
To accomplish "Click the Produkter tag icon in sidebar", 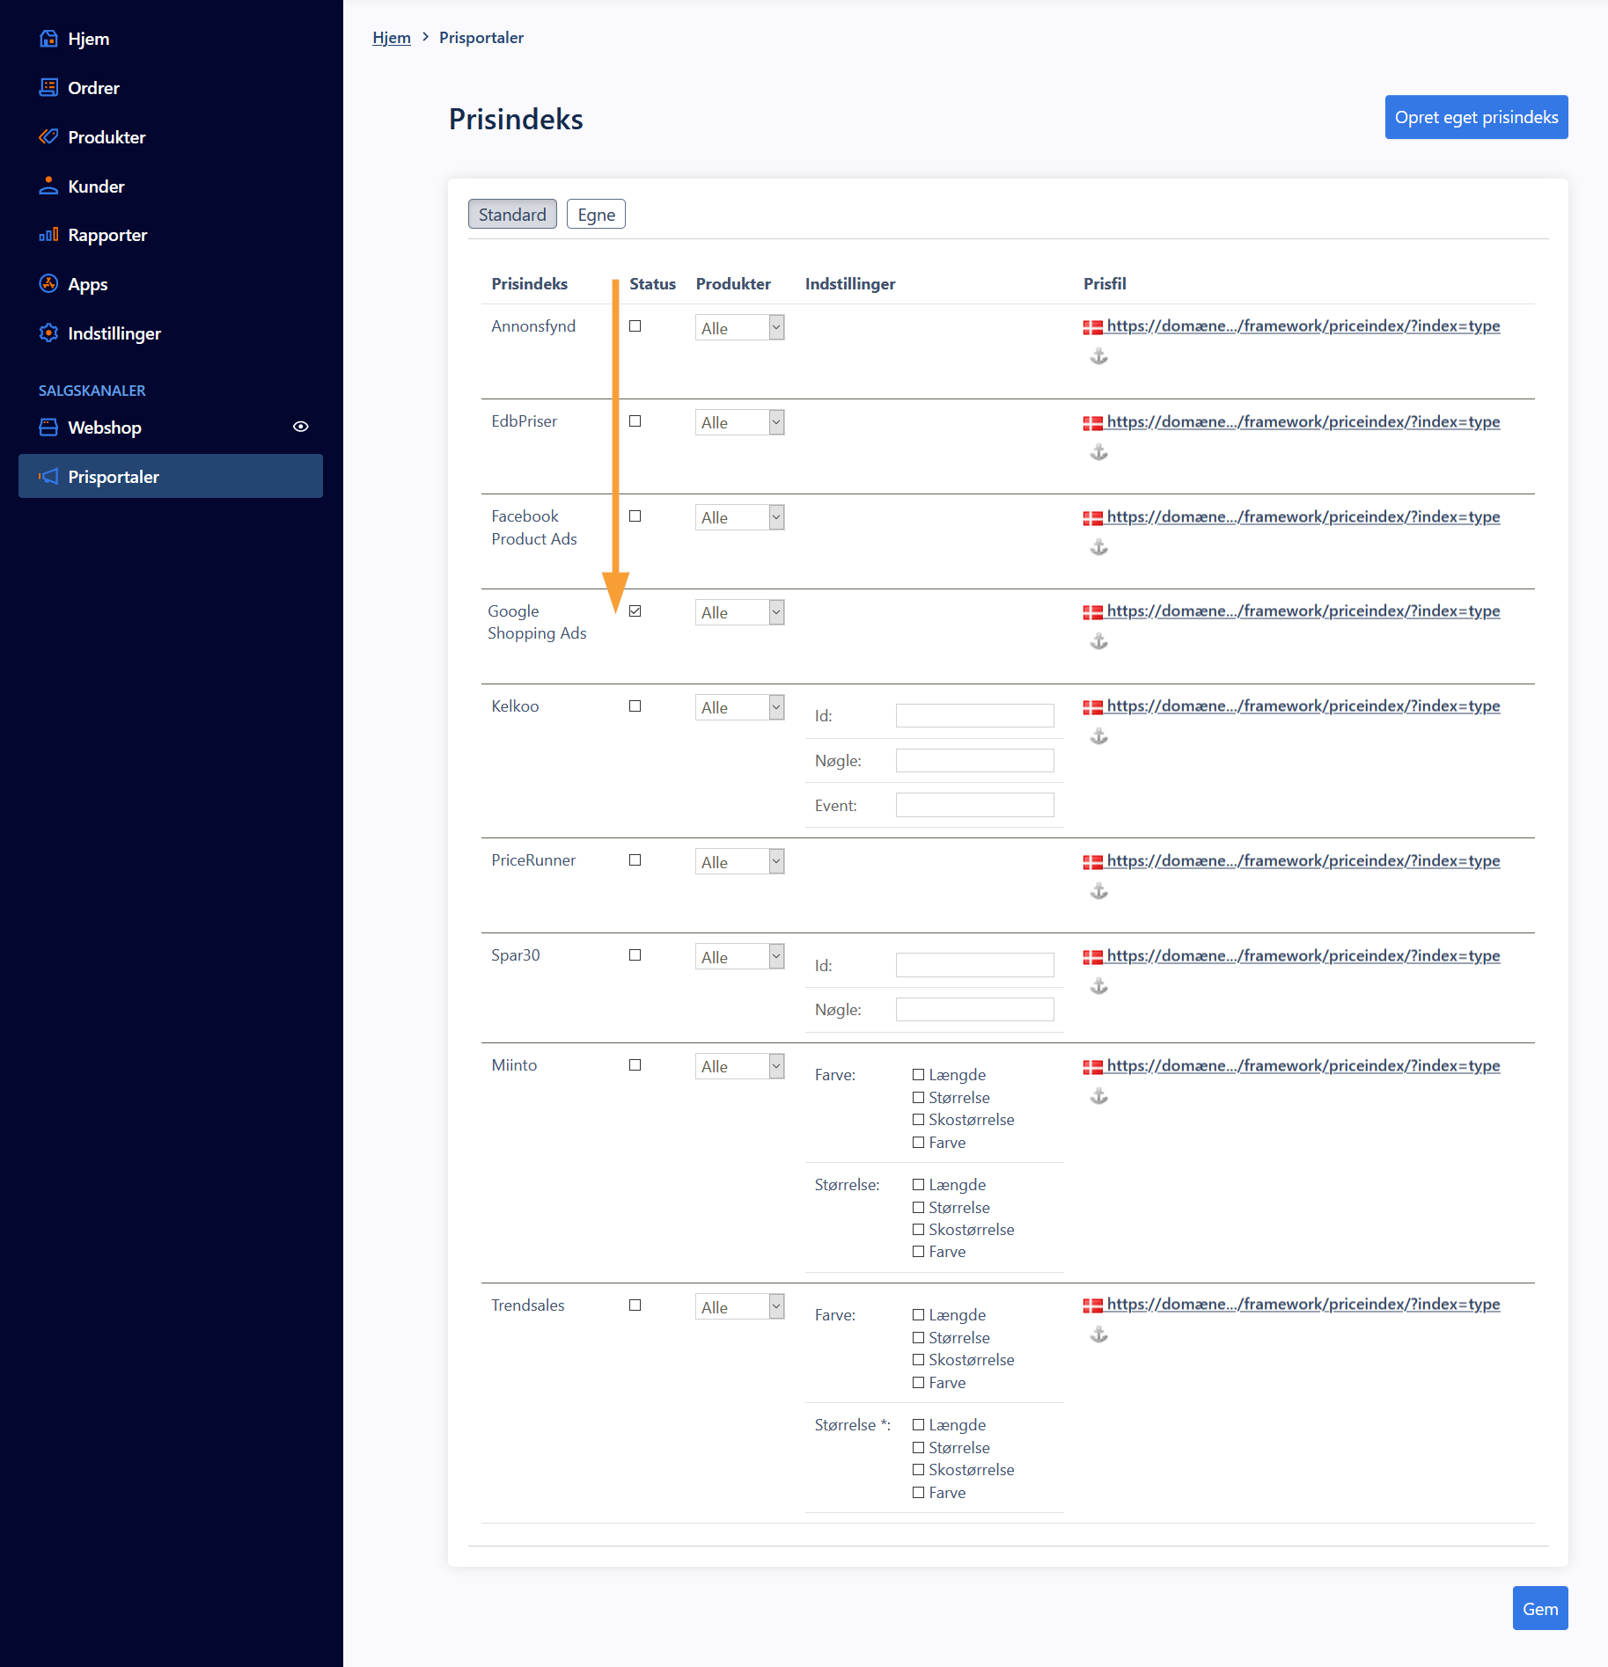I will (49, 137).
